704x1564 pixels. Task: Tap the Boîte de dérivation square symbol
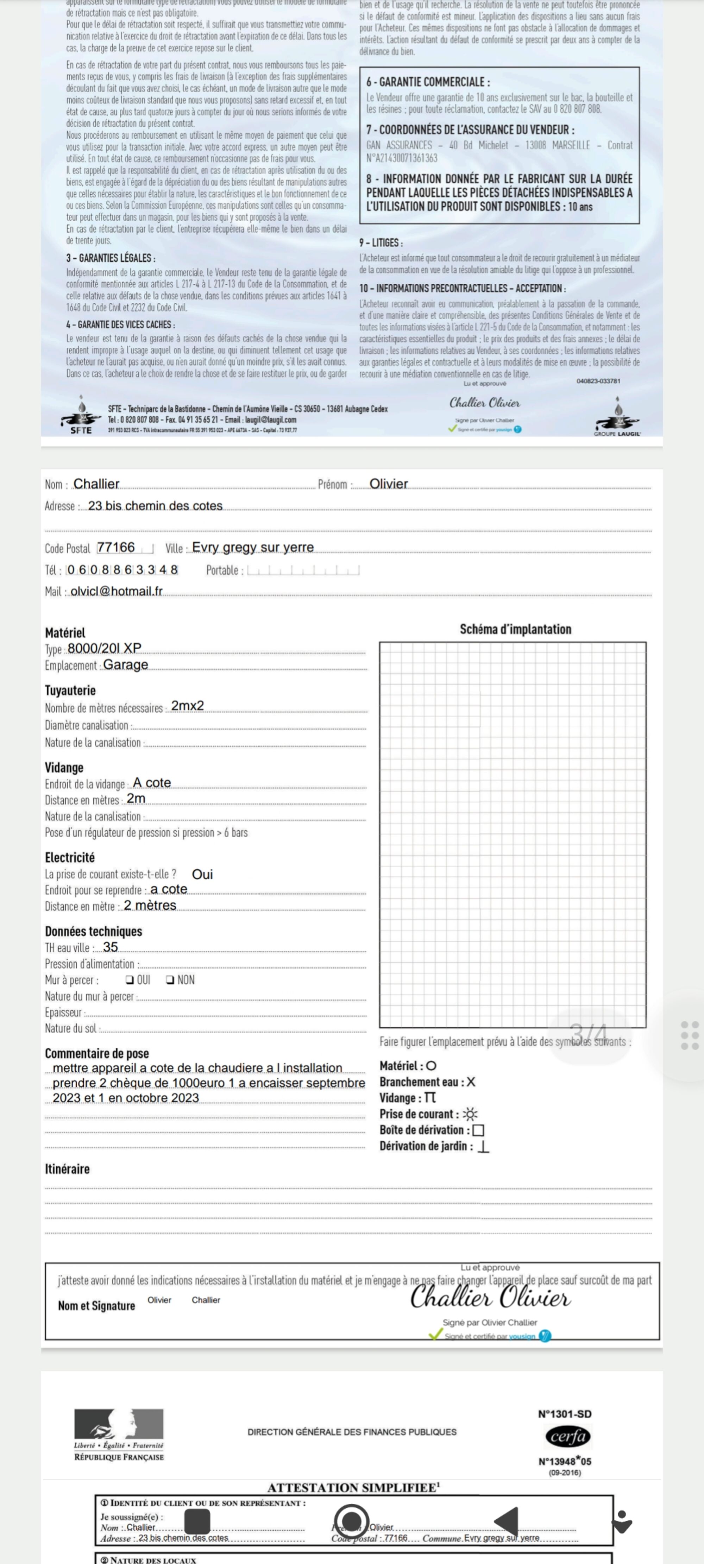pos(478,1130)
